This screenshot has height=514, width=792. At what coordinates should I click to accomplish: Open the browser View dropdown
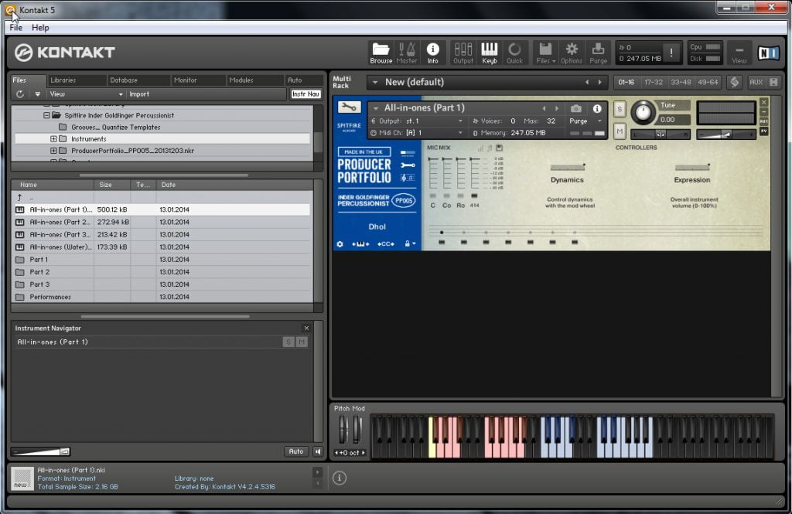(x=86, y=94)
